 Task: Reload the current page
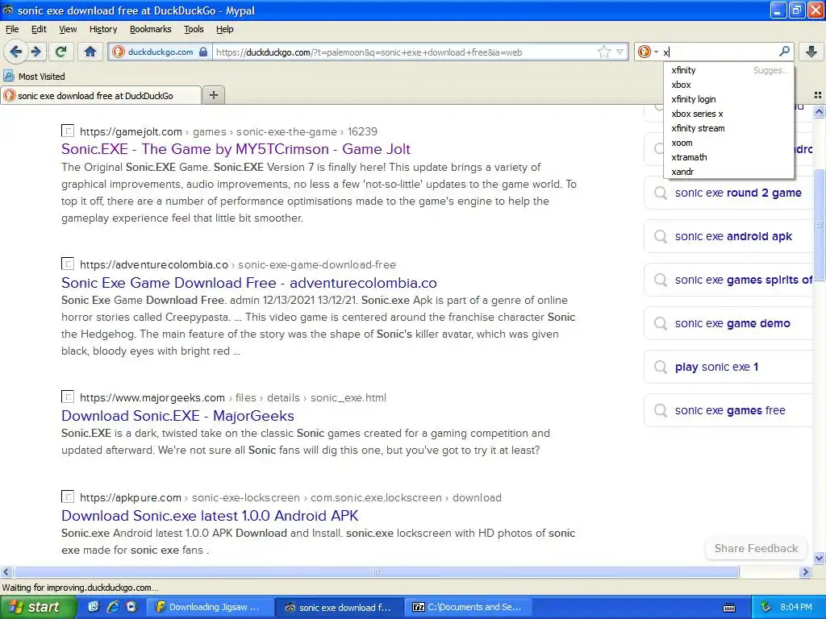coord(61,52)
